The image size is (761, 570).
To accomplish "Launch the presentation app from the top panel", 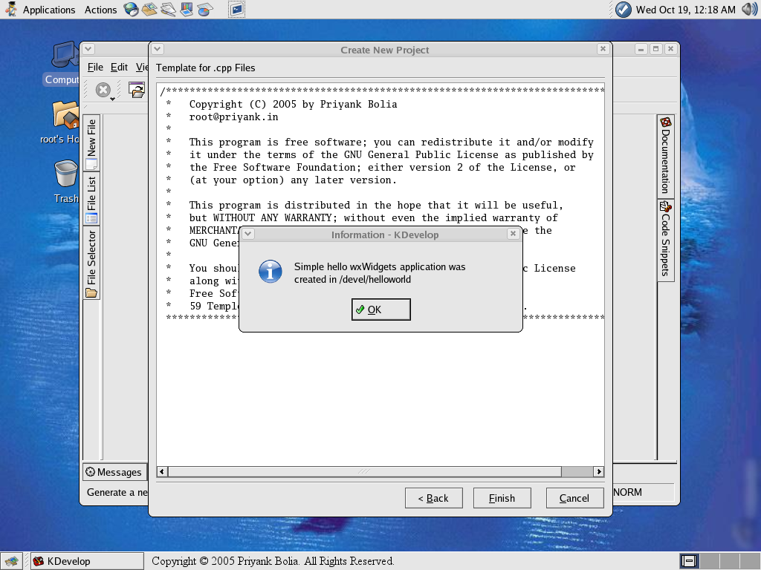I will pos(187,9).
